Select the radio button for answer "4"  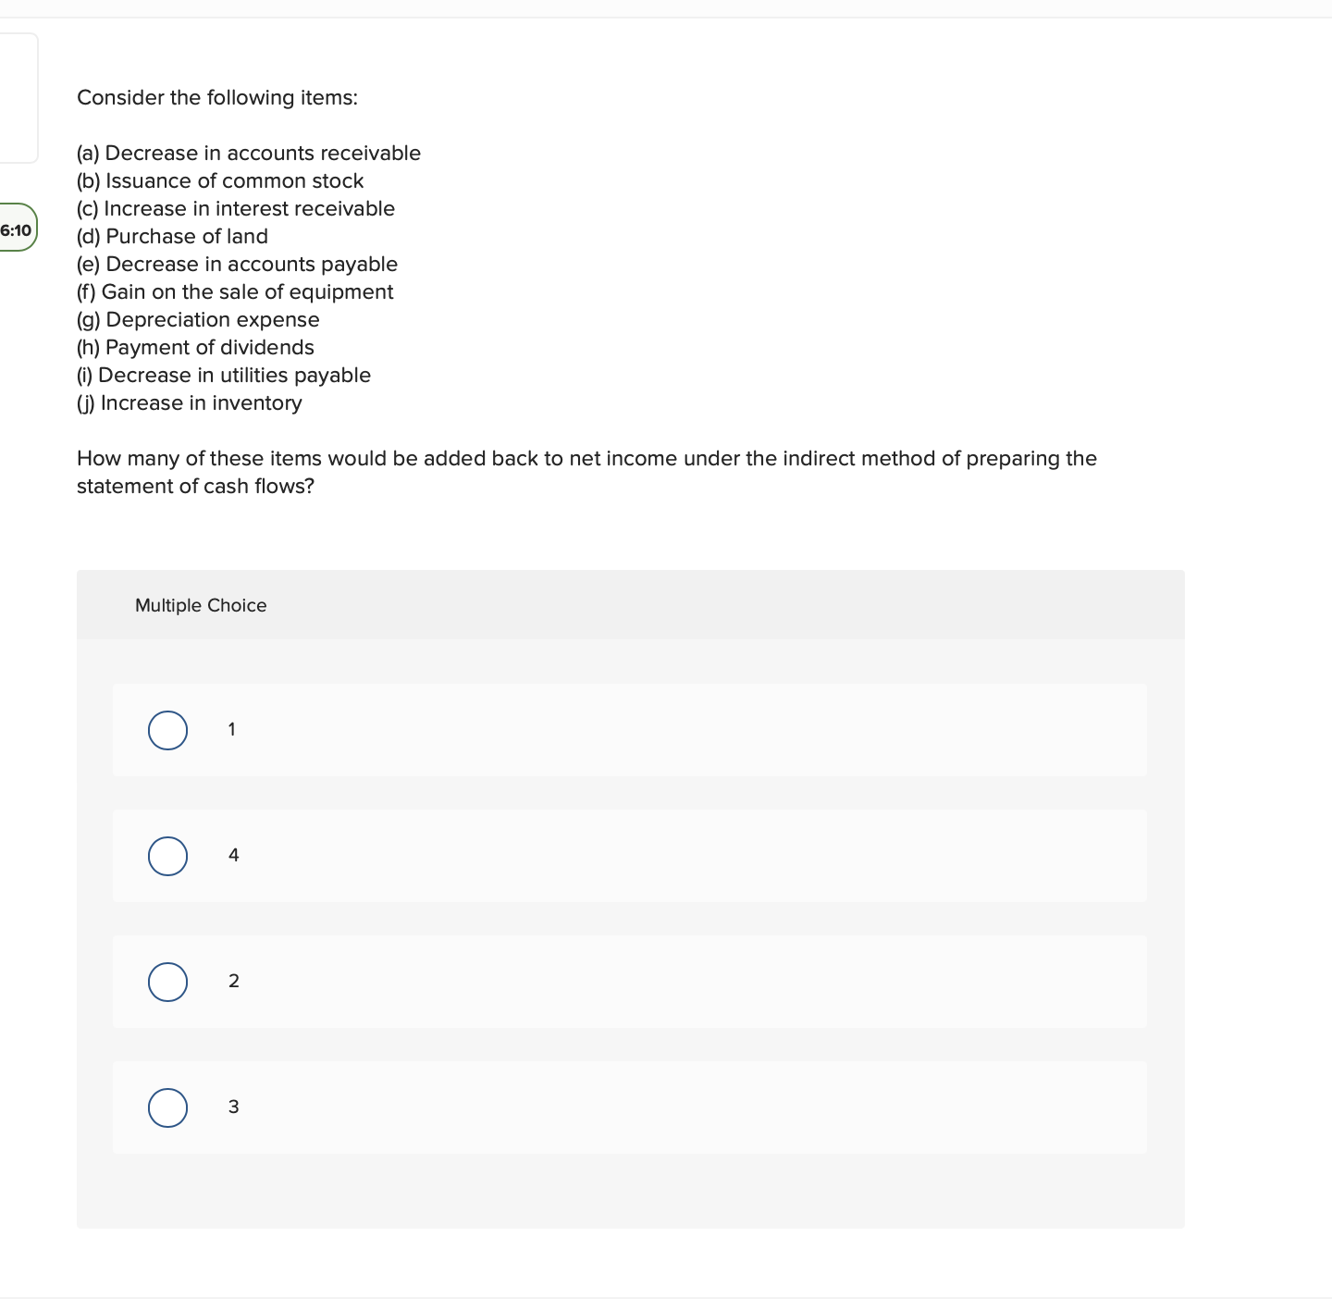(x=167, y=856)
